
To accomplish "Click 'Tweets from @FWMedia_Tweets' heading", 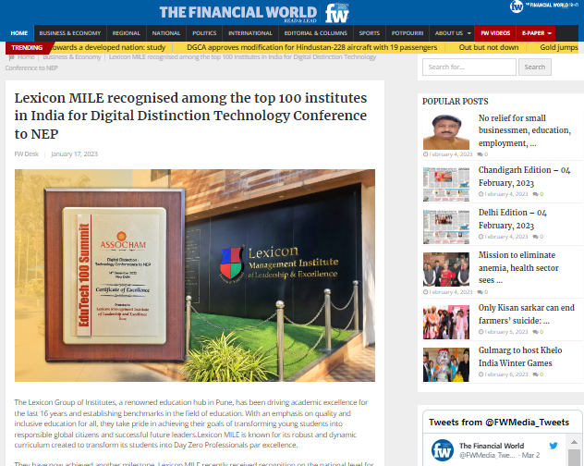I will pos(499,423).
